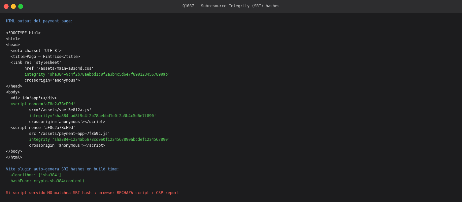Minimize window using yellow button

coord(14,6)
